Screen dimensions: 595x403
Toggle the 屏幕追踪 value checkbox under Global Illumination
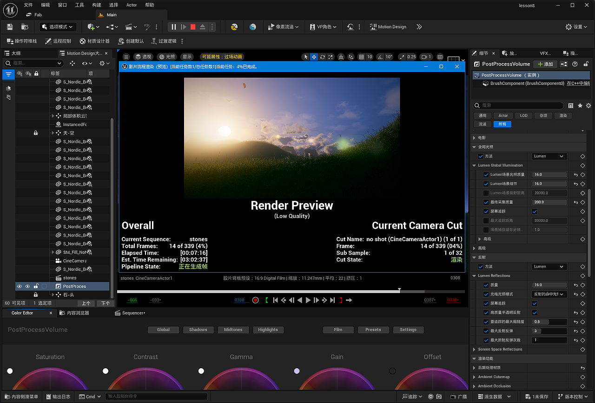tap(535, 211)
